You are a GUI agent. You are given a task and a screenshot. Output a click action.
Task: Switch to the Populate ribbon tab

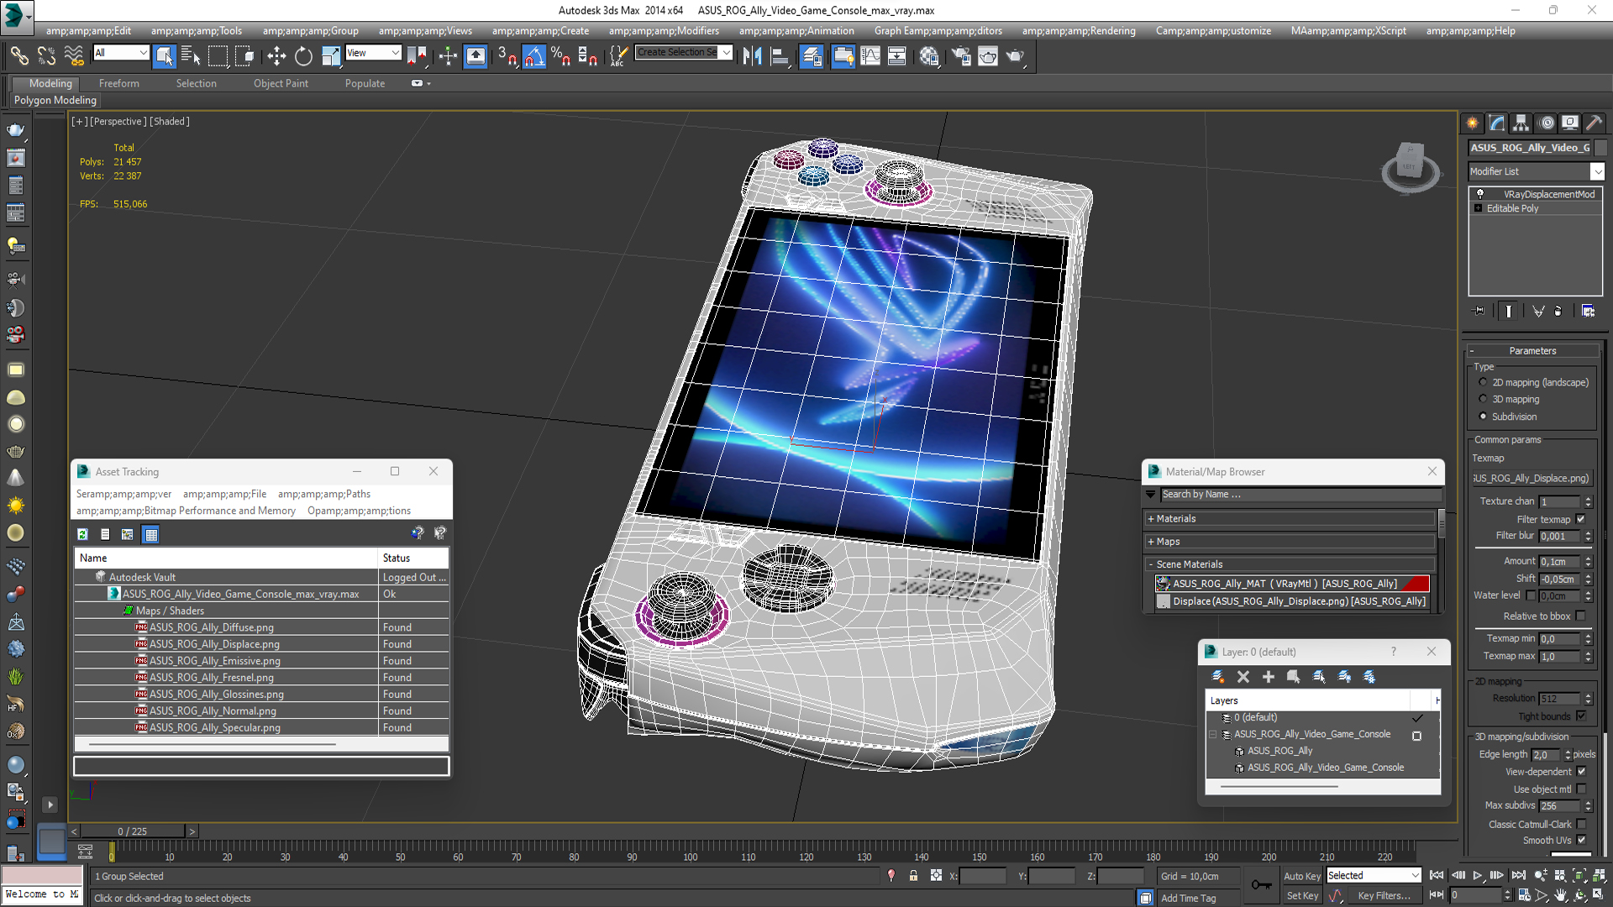pyautogui.click(x=365, y=83)
